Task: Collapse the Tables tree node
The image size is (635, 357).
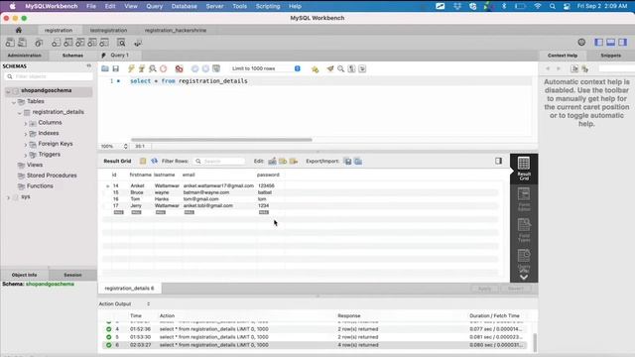Action: pos(14,102)
